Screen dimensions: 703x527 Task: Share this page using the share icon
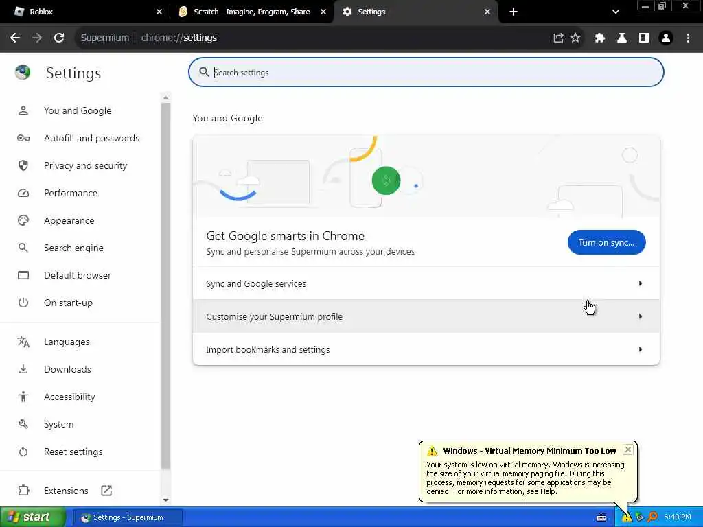click(x=558, y=38)
